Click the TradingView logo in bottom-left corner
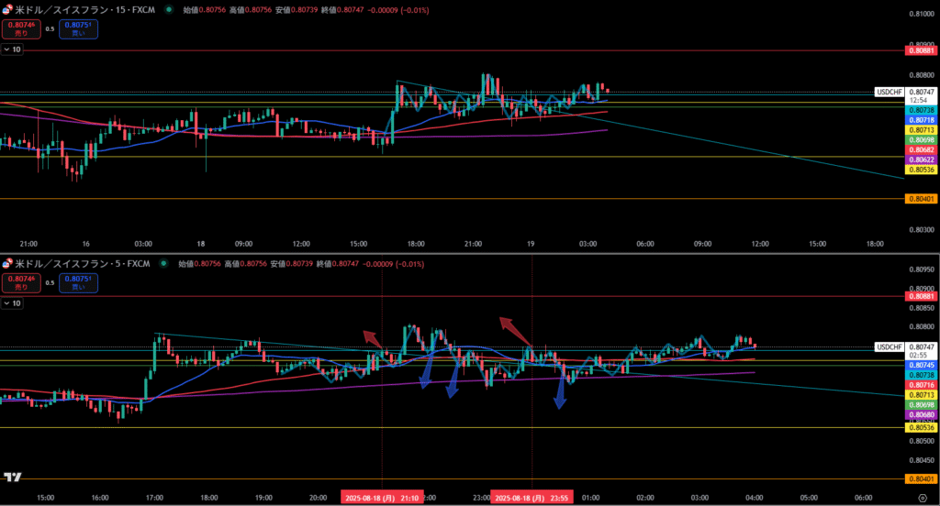Image resolution: width=940 pixels, height=506 pixels. point(13,478)
